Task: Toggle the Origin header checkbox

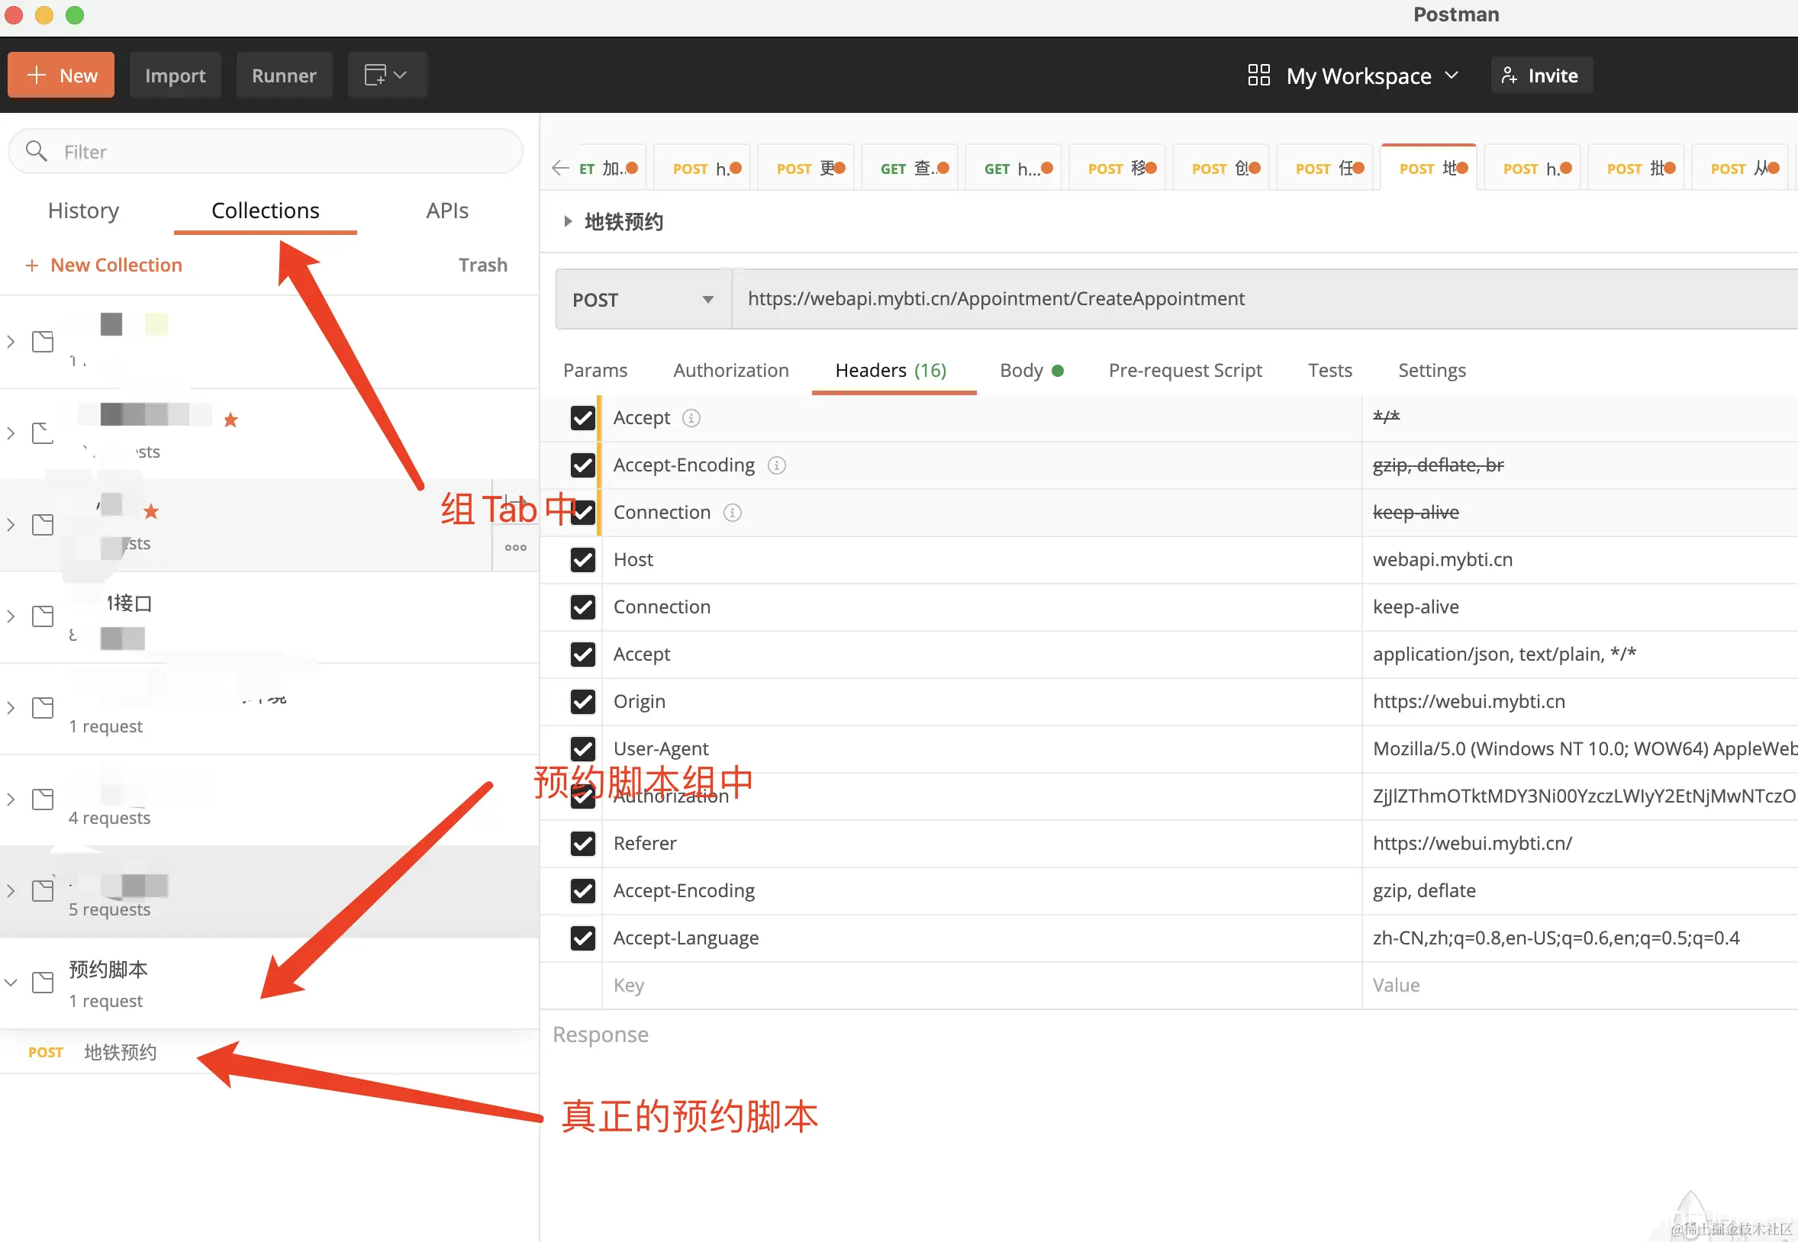Action: [582, 701]
